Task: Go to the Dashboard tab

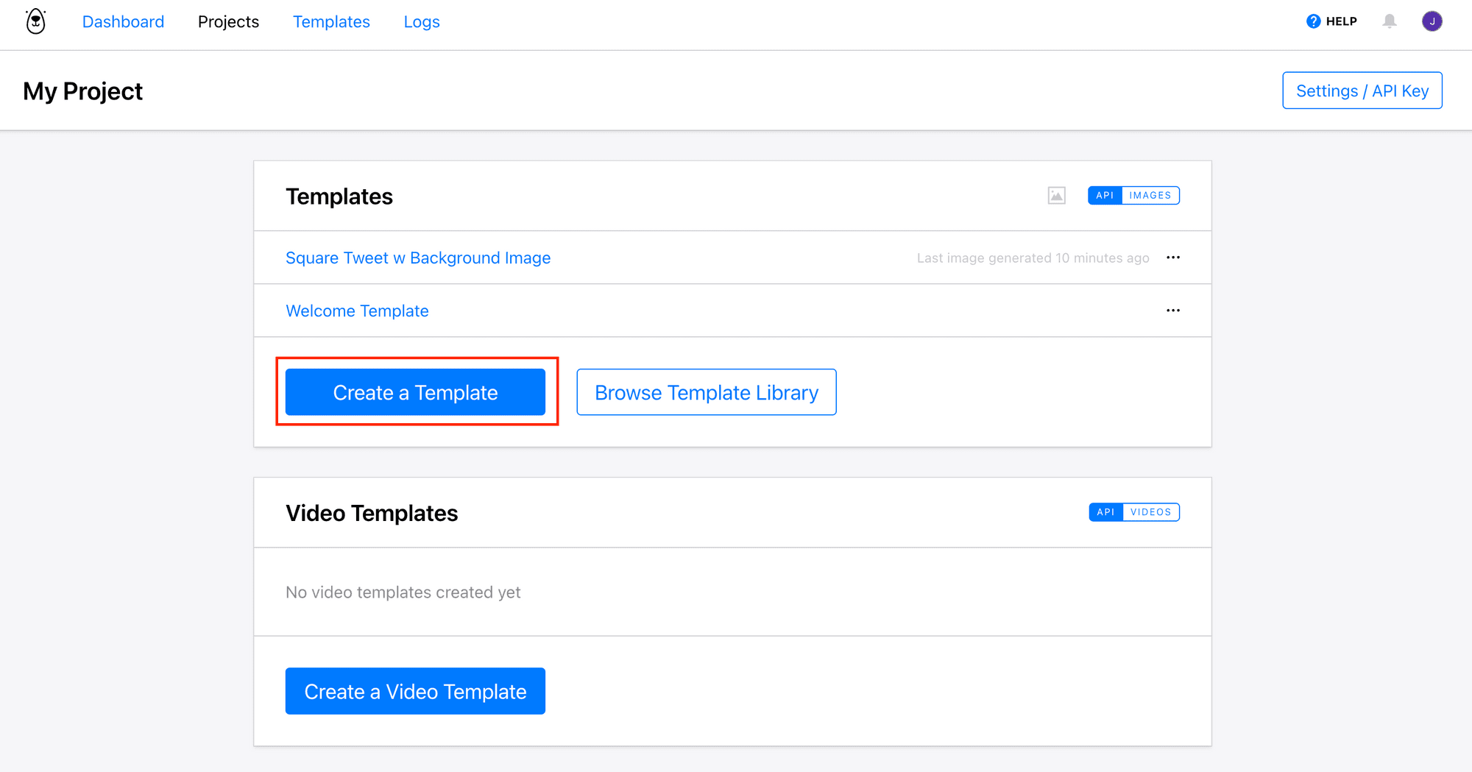Action: click(123, 22)
